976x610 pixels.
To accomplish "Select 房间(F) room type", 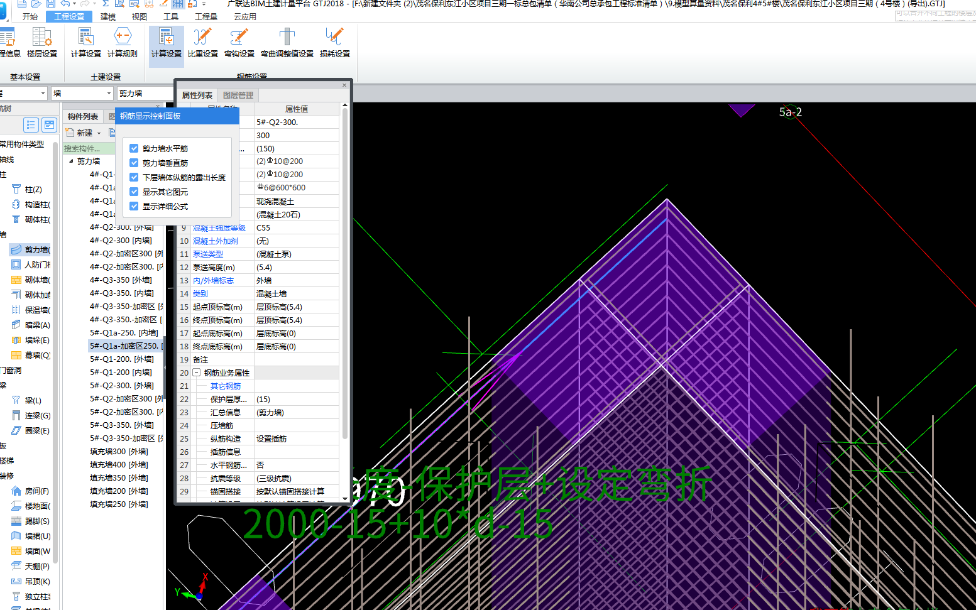I will click(x=31, y=491).
